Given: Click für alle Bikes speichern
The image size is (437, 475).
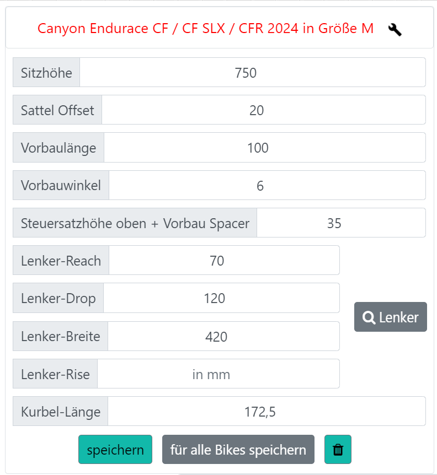Looking at the screenshot, I should pos(238,450).
